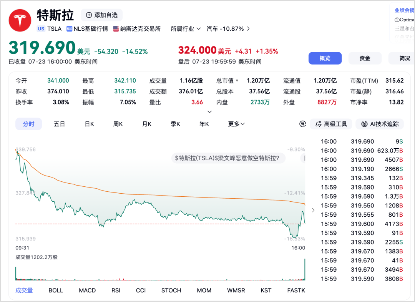Click the trade row with 623.0万B
The image size is (415, 302).
click(x=362, y=151)
